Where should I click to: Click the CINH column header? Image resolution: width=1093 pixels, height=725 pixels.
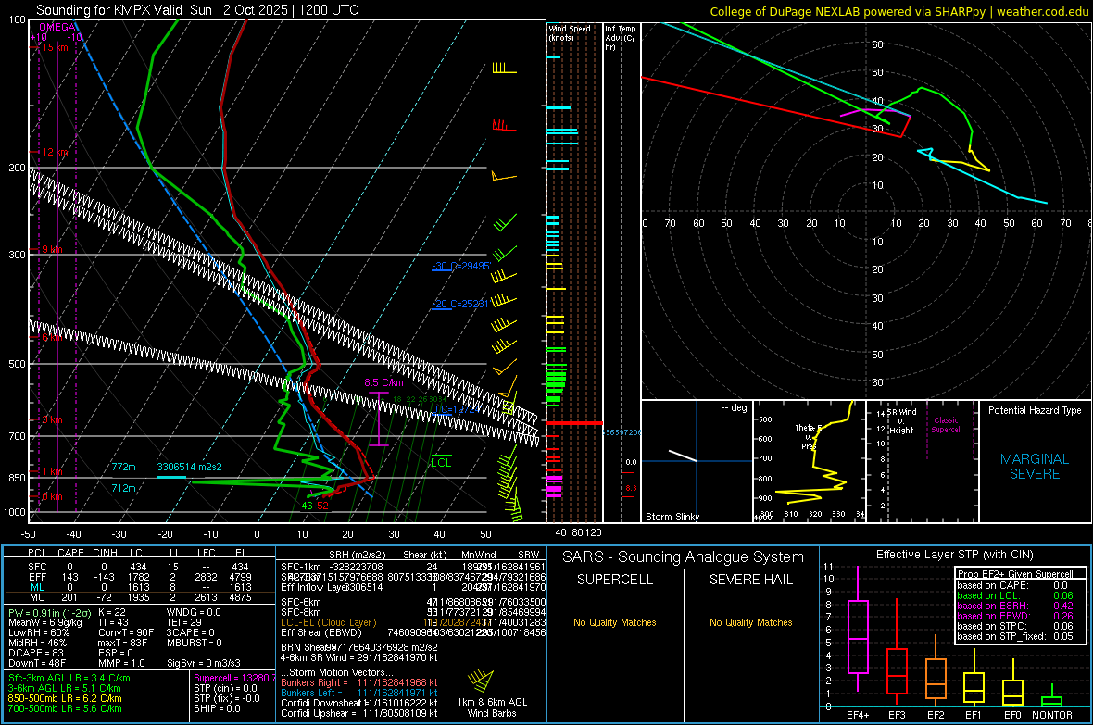[x=106, y=553]
